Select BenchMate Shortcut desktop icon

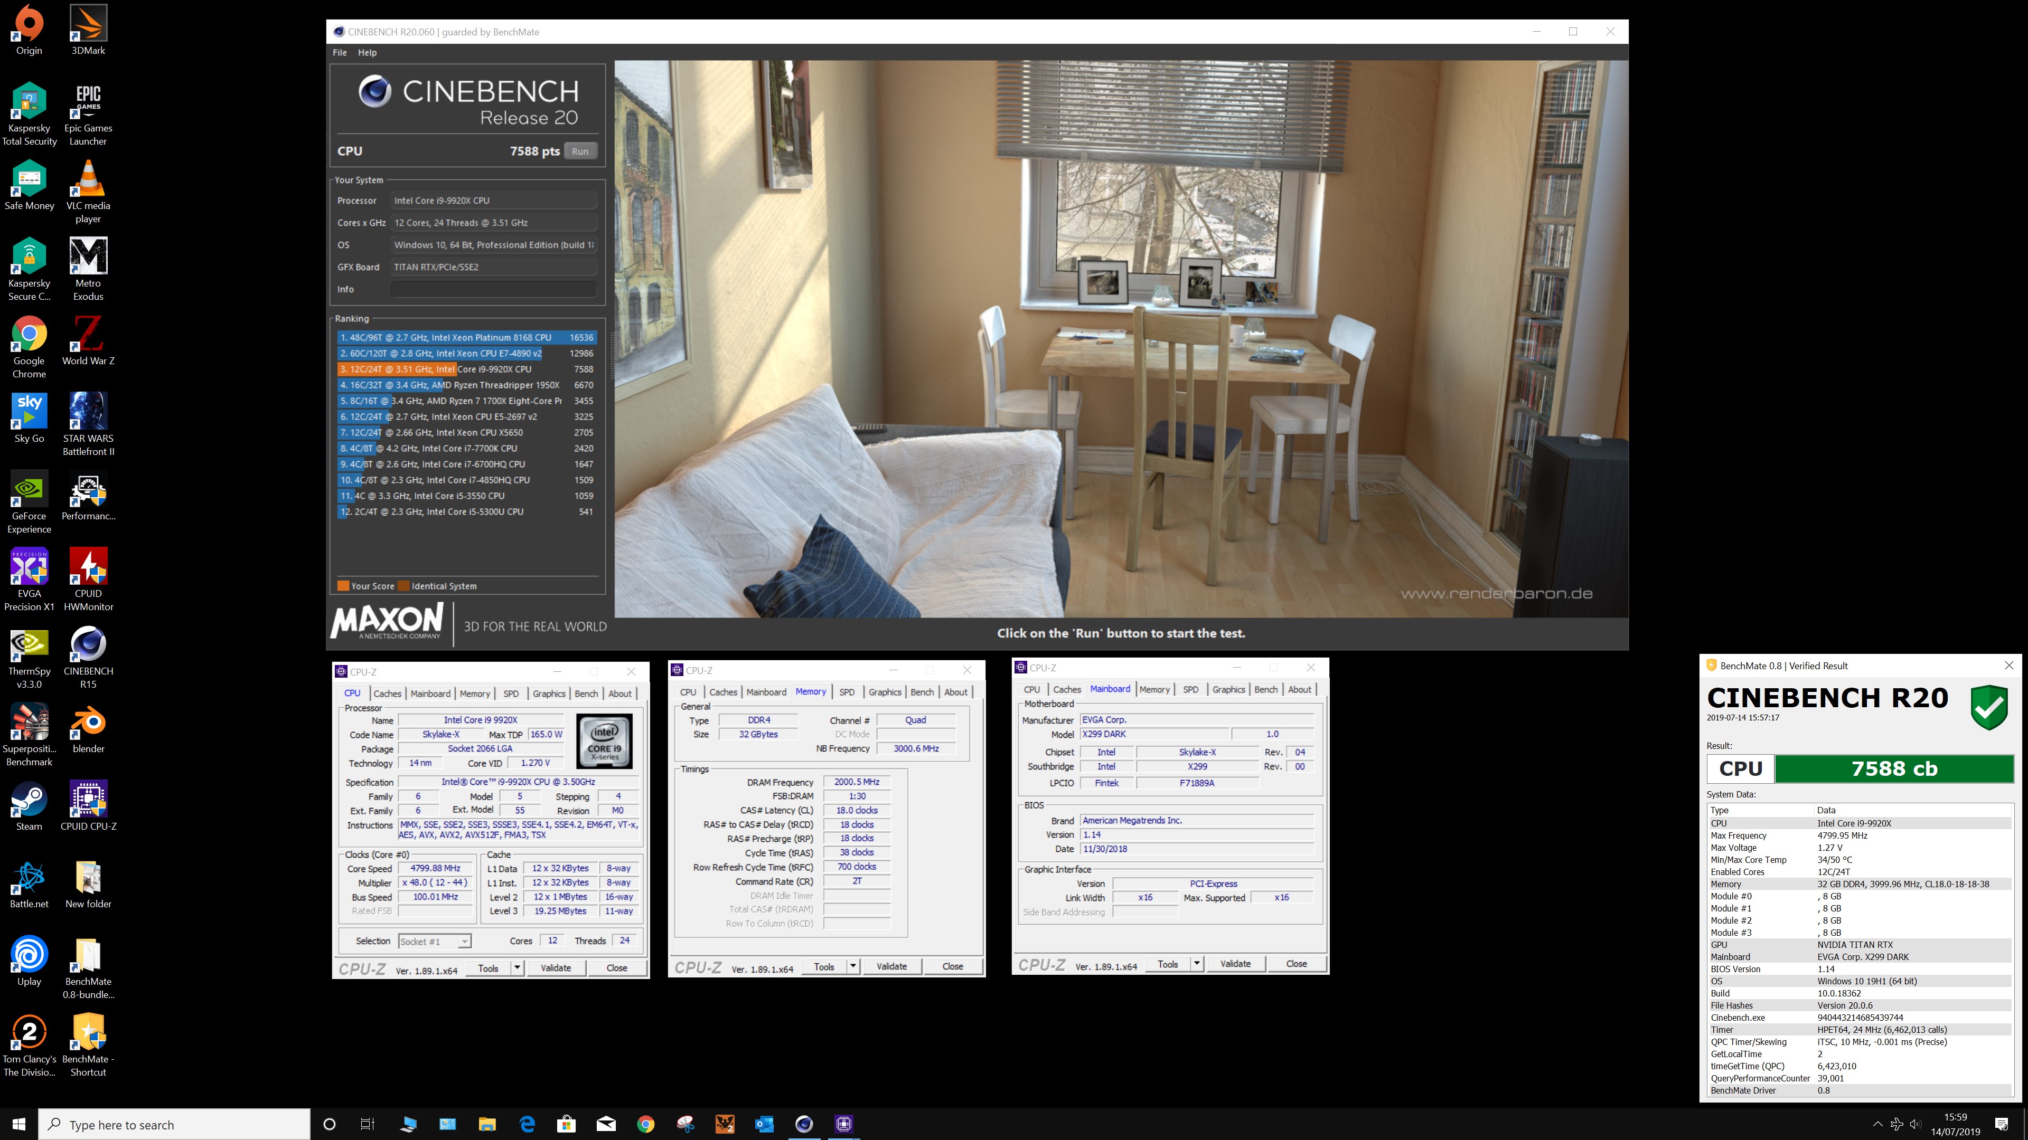(88, 1045)
